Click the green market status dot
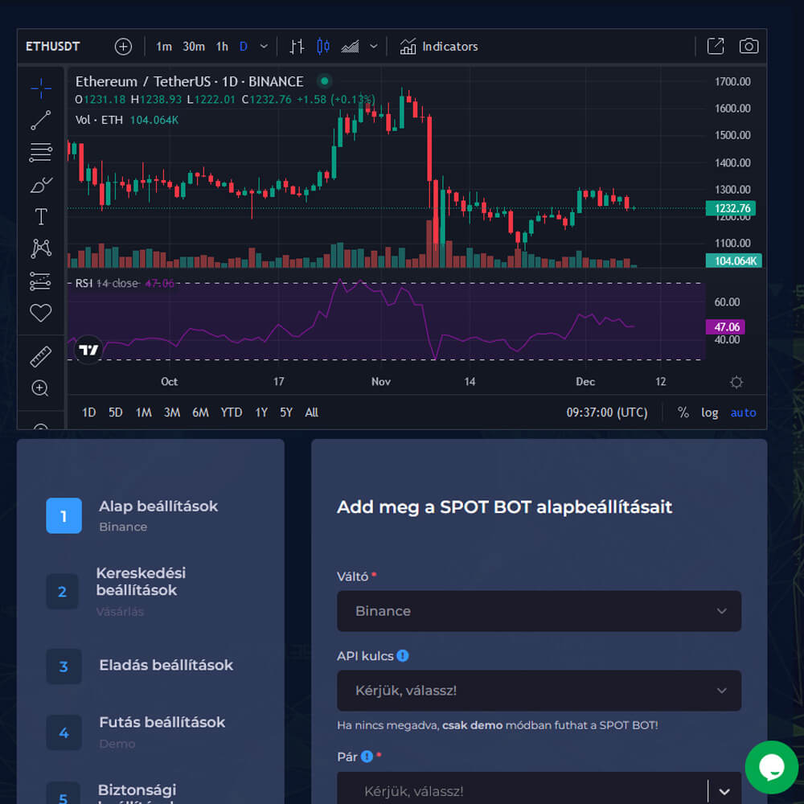Screen dimensions: 804x804 point(324,81)
